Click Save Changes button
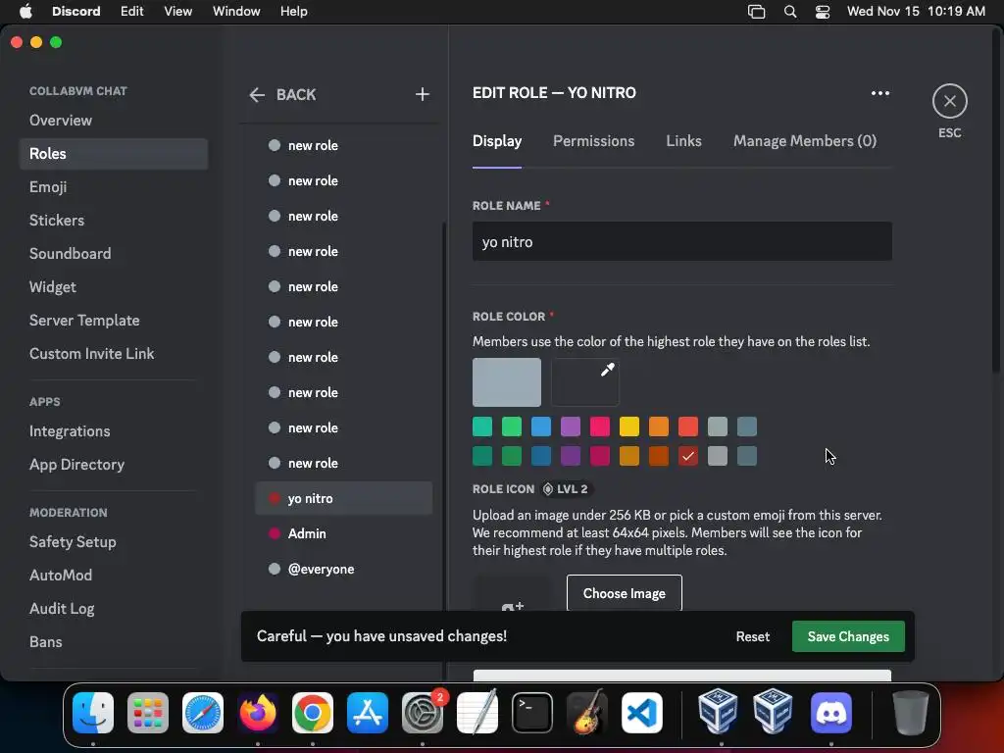The height and width of the screenshot is (753, 1004). [848, 636]
